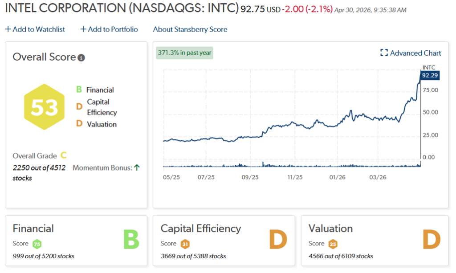The width and height of the screenshot is (456, 273).
Task: Click the Valuation score 25 hexagon badge
Action: 333,244
